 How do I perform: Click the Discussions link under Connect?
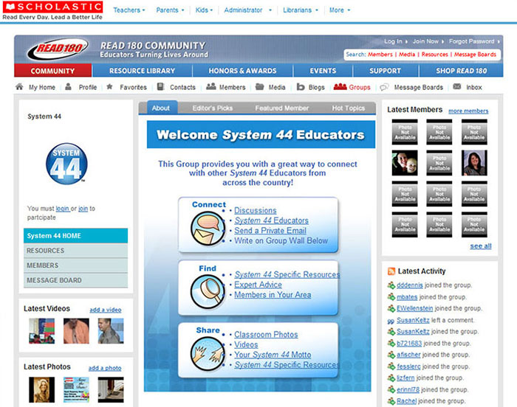click(256, 210)
